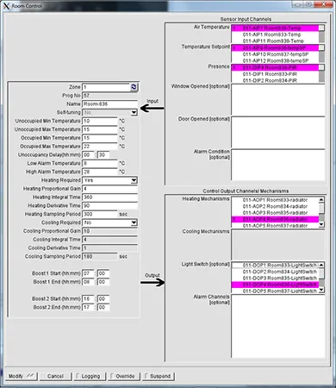Click the Name field containing Room-836
Screen dimensions: 336x388
tap(110, 103)
